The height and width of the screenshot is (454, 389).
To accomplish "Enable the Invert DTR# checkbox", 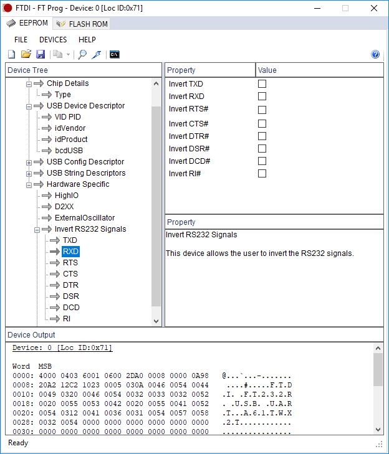I will [x=262, y=136].
